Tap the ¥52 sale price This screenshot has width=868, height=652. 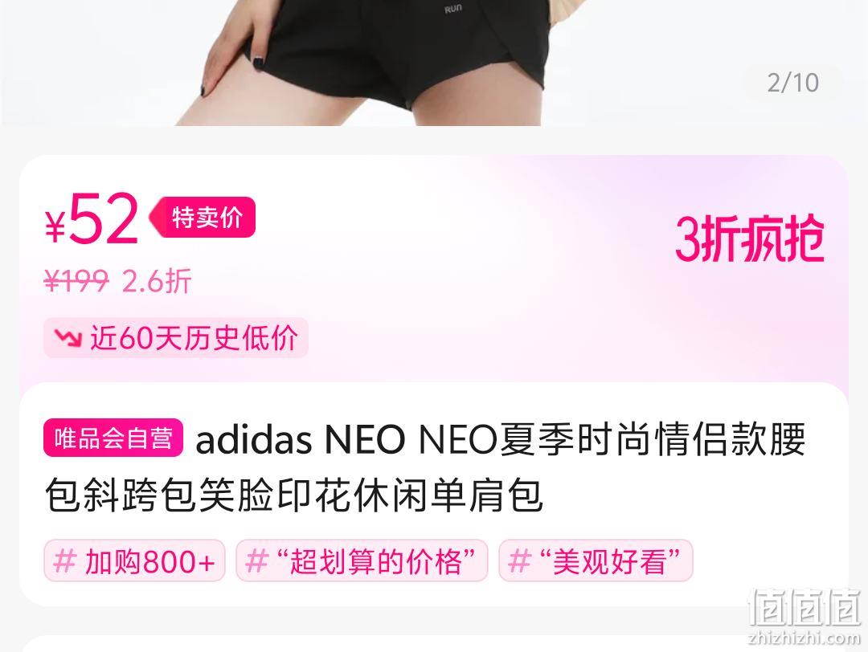pyautogui.click(x=92, y=219)
